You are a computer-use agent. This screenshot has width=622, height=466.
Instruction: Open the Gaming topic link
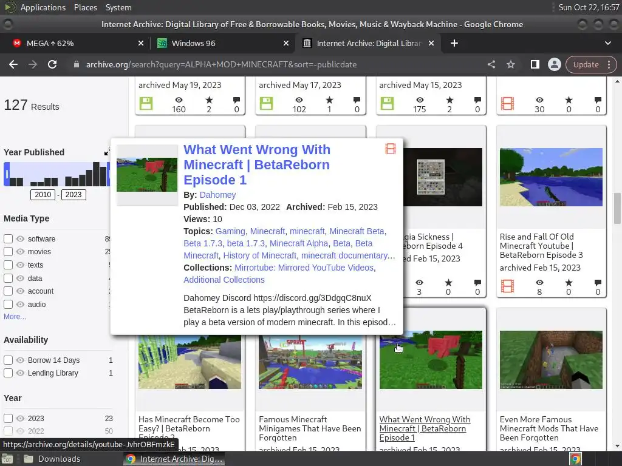pyautogui.click(x=230, y=231)
